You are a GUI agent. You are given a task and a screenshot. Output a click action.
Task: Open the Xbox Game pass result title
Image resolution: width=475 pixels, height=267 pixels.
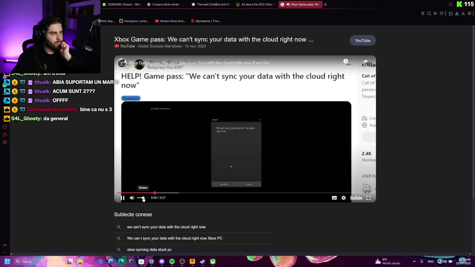pos(214,39)
